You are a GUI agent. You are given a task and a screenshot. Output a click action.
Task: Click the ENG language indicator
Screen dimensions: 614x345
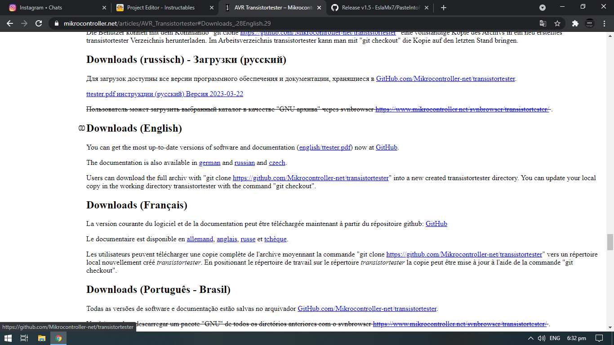point(555,338)
